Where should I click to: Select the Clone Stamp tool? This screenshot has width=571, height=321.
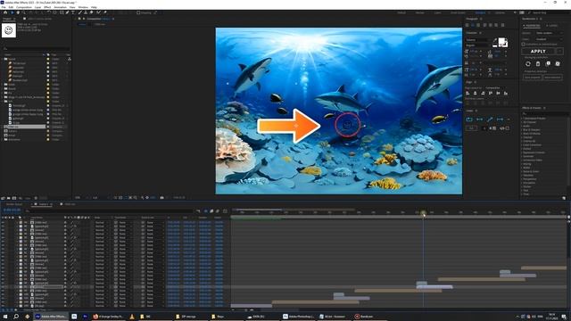[x=86, y=12]
